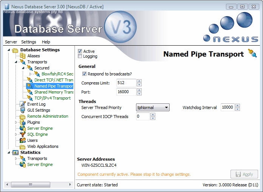
Task: Increase the Compress Limit value
Action: [139, 81]
